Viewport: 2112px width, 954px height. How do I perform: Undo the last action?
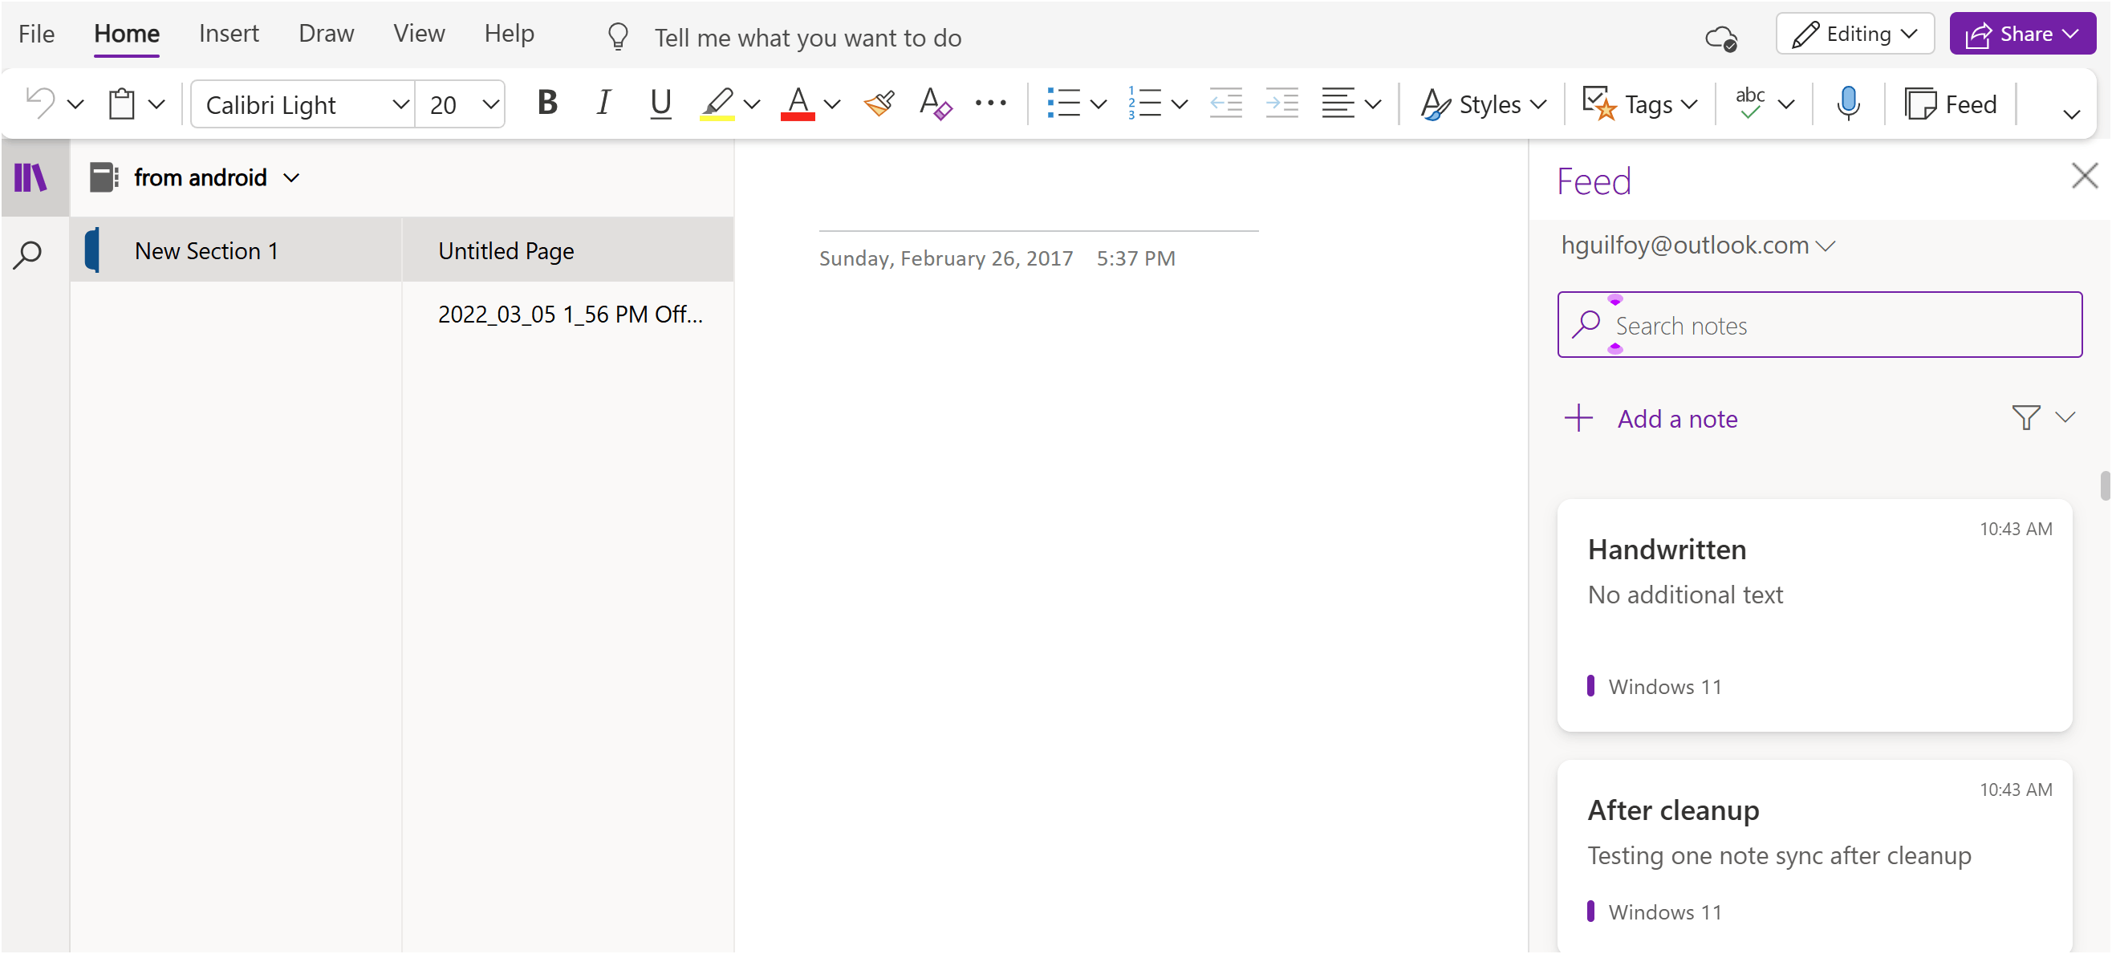[x=39, y=104]
